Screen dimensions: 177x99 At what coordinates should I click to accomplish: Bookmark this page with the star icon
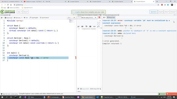[x=158, y=5]
